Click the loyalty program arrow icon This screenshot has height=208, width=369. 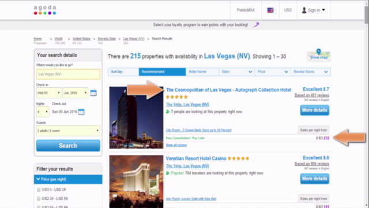(x=256, y=24)
